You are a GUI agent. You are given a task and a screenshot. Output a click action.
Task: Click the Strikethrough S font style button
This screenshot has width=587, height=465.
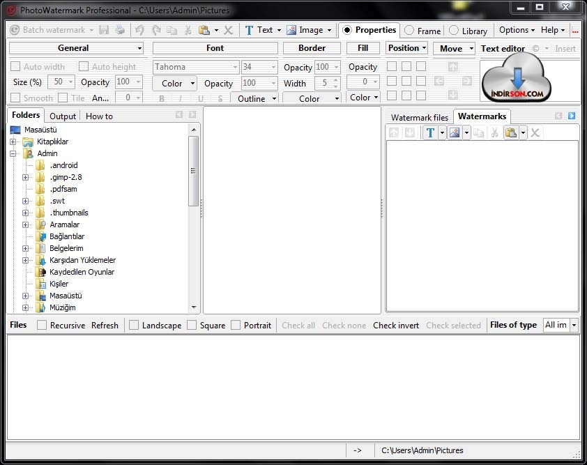[220, 98]
